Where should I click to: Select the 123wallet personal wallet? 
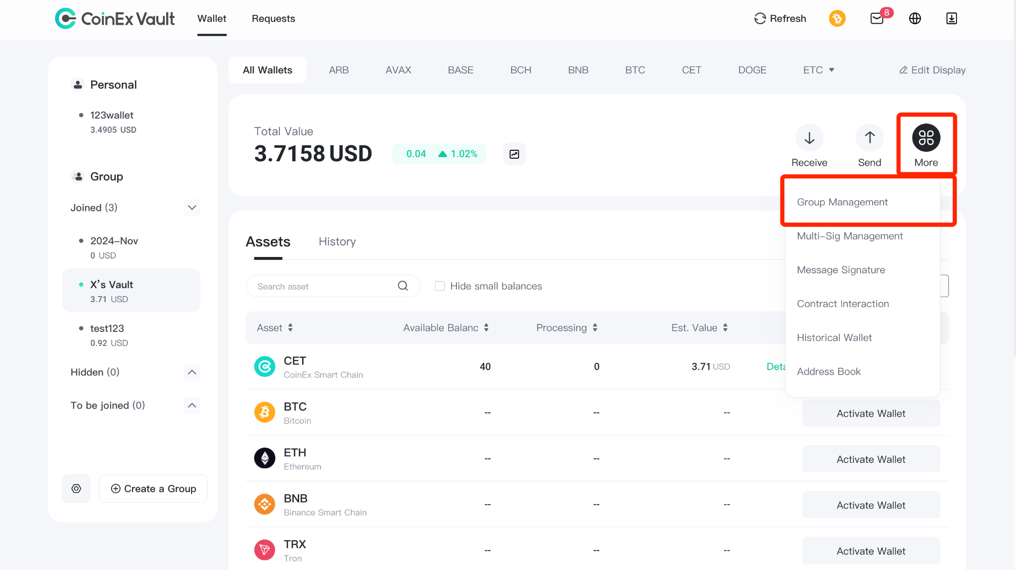tap(131, 122)
